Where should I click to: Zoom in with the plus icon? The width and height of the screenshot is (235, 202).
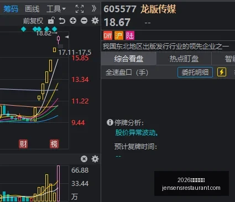pyautogui.click(x=73, y=20)
